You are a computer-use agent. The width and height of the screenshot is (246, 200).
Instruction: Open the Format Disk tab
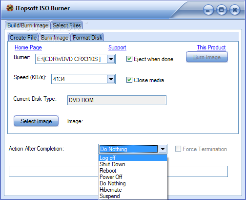pyautogui.click(x=87, y=38)
